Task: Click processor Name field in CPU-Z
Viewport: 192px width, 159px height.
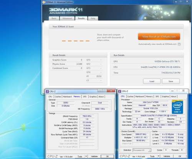Action: pyautogui.click(x=151, y=102)
